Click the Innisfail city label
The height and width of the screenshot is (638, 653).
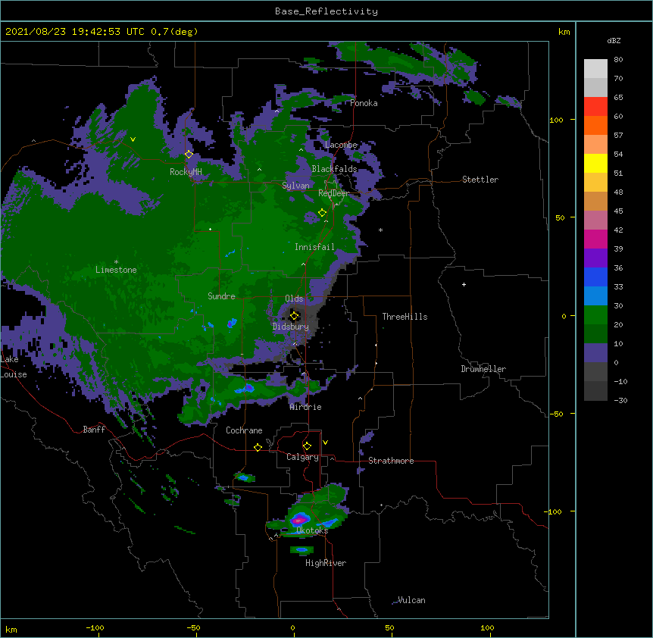pos(314,247)
